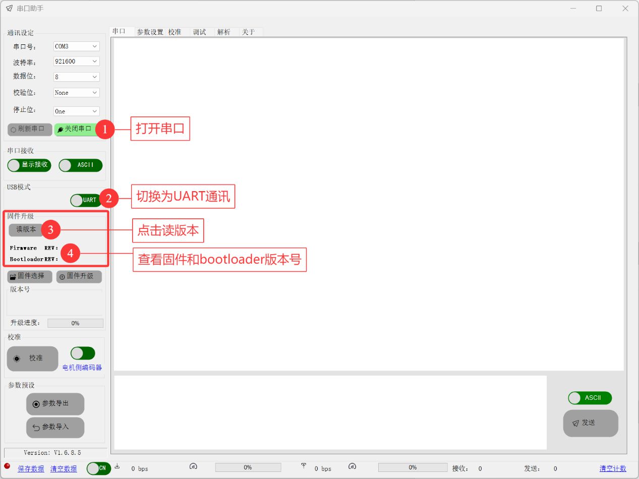Open the 调试 debug tab

(200, 32)
